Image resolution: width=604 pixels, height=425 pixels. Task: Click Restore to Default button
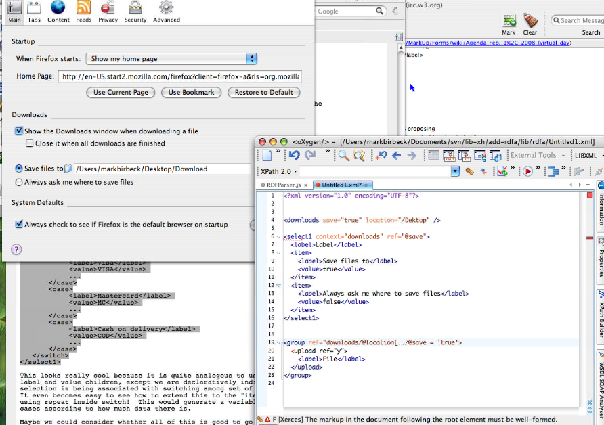coord(264,93)
